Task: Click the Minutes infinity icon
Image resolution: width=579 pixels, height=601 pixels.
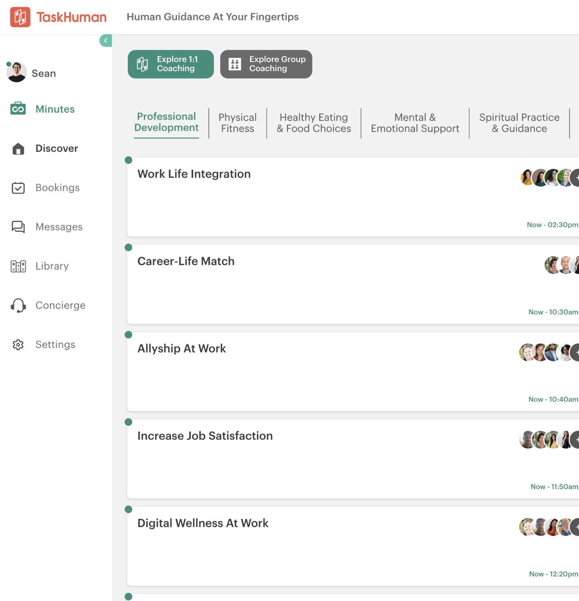Action: point(18,108)
